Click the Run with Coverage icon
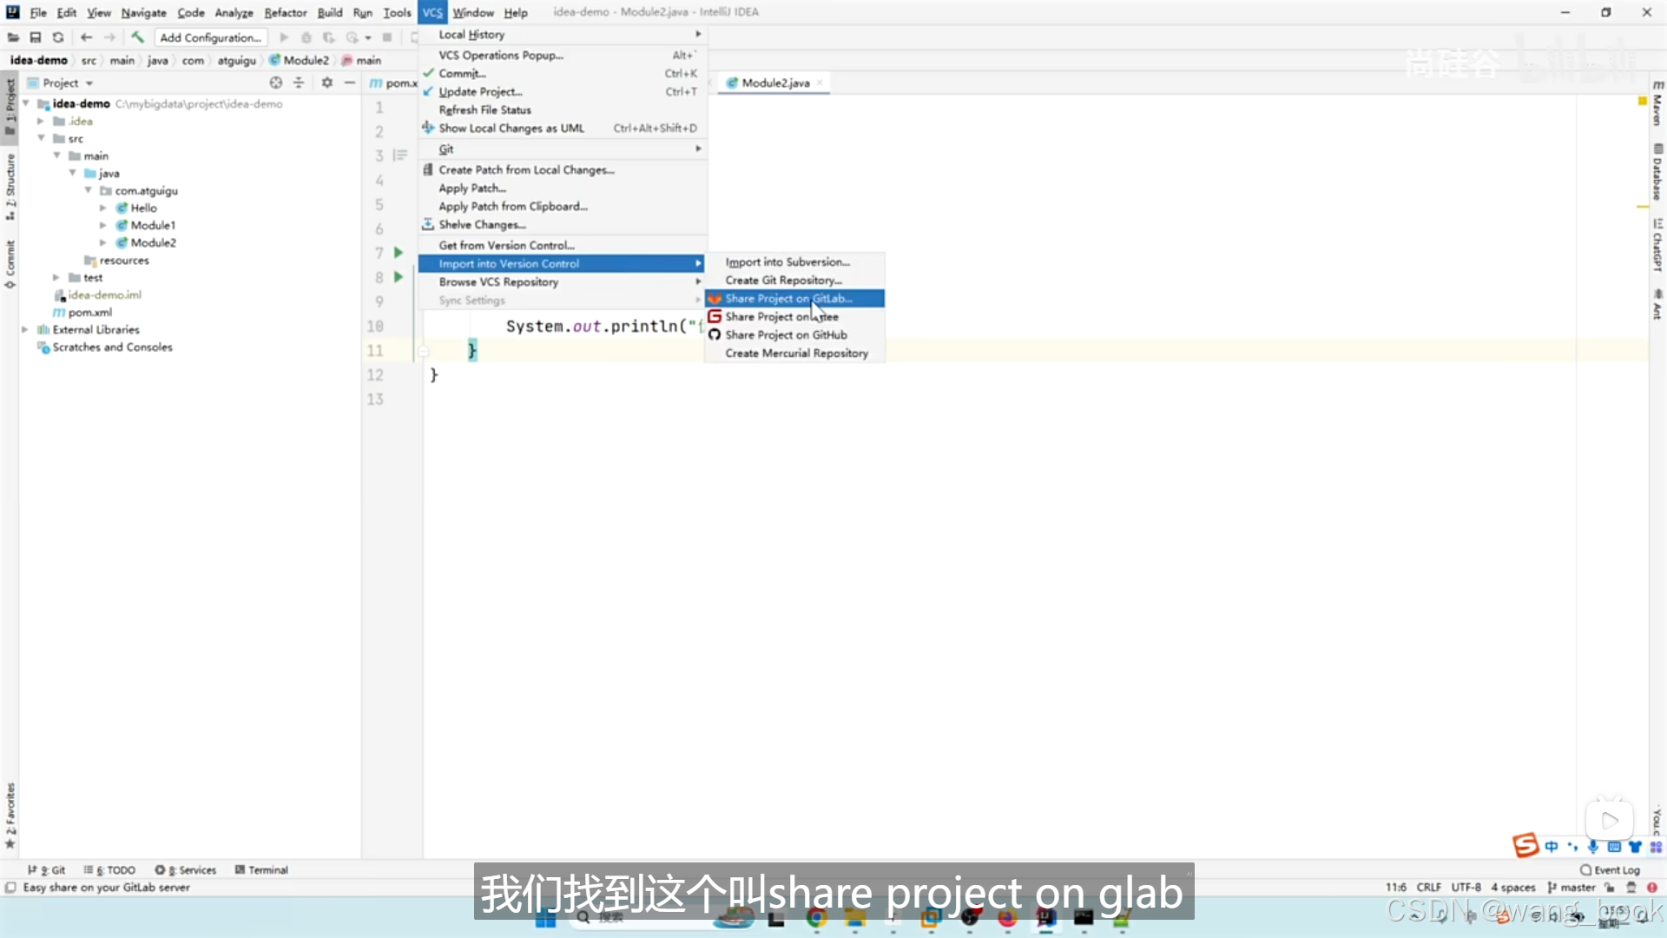Viewport: 1667px width, 938px height. (x=328, y=37)
